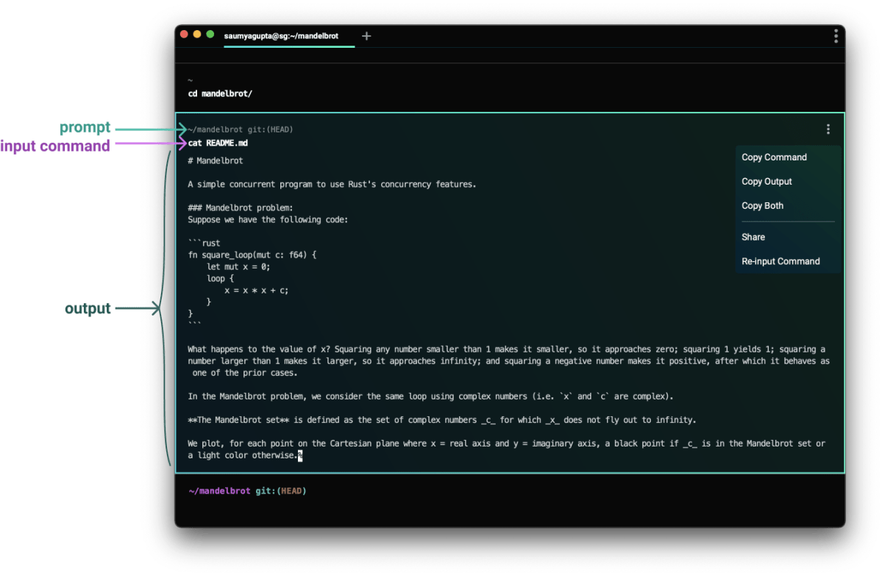Choose Copy Command from context menu
This screenshot has width=882, height=576.
pyautogui.click(x=774, y=157)
